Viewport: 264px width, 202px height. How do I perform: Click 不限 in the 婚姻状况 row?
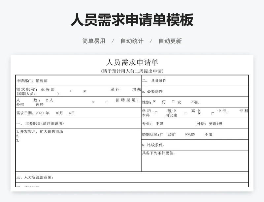[209, 134]
